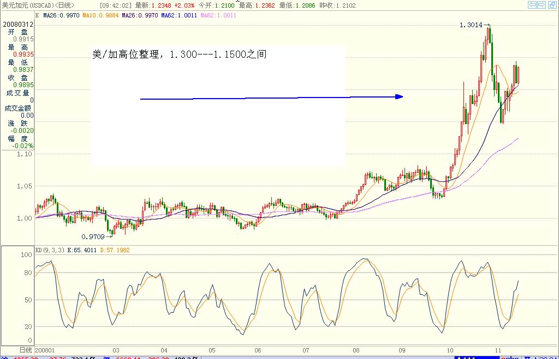Click the KD axis label 20
This screenshot has height=359, width=559.
(28, 327)
